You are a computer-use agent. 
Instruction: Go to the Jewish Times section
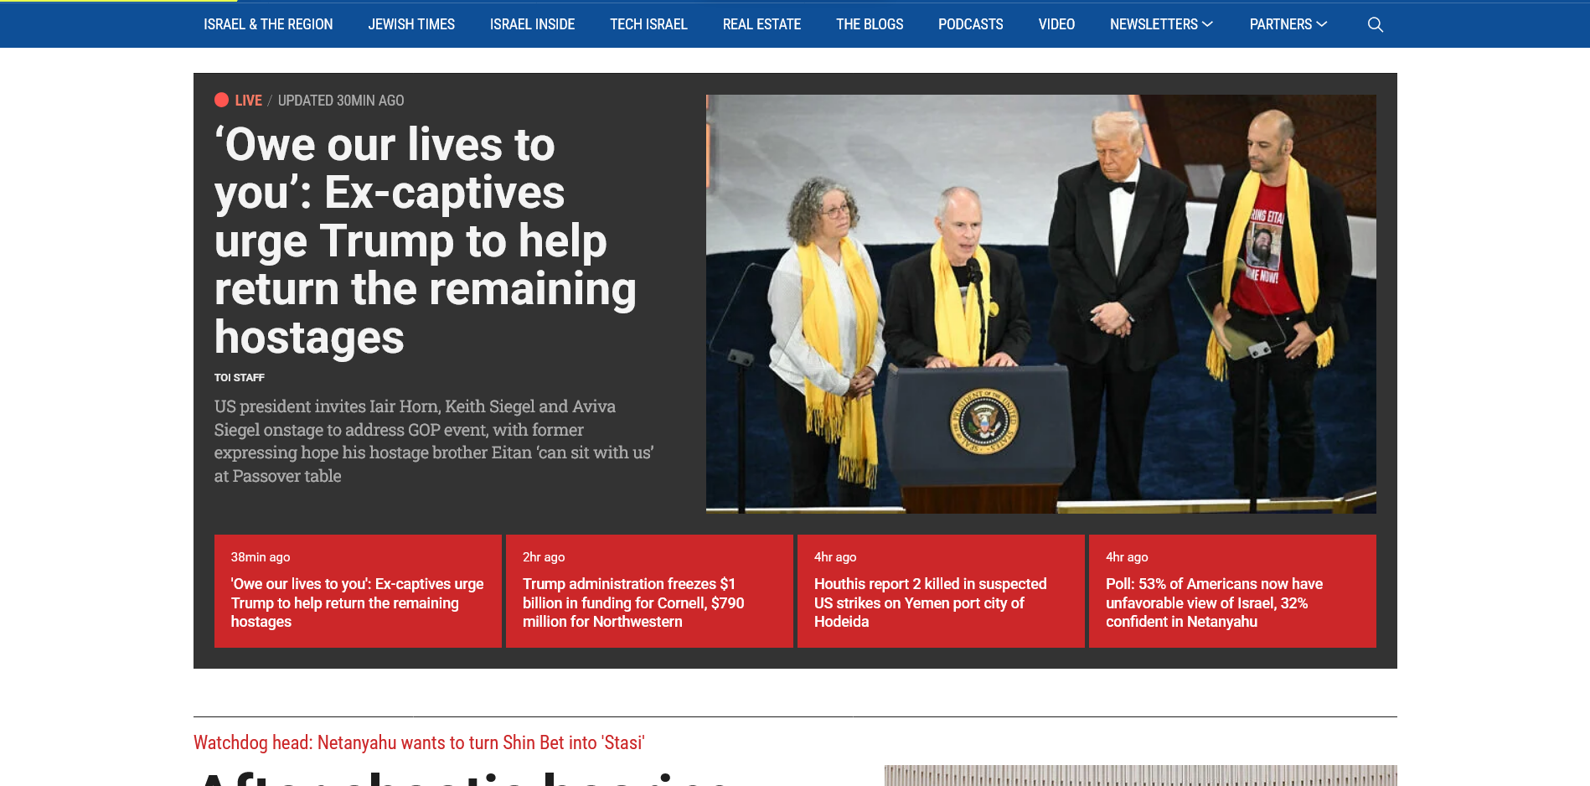pyautogui.click(x=411, y=25)
